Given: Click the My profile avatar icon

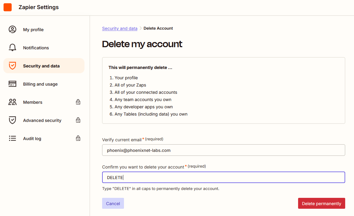Looking at the screenshot, I should coord(12,30).
